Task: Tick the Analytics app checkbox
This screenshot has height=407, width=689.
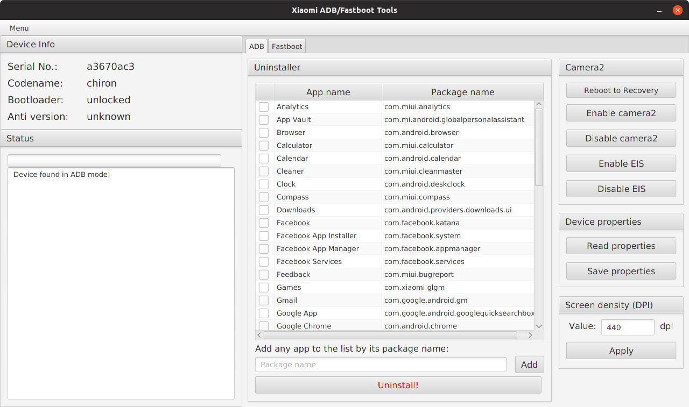Action: (x=264, y=107)
